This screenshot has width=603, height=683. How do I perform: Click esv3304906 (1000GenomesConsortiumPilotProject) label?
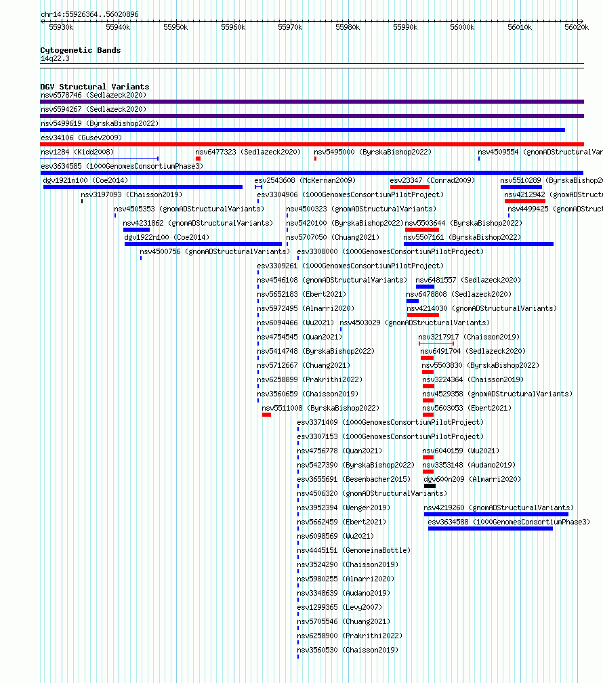(x=350, y=194)
